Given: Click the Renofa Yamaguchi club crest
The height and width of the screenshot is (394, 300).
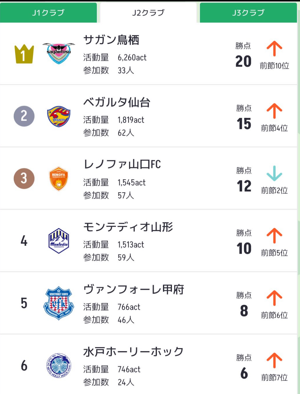Looking at the screenshot, I should 58,179.
